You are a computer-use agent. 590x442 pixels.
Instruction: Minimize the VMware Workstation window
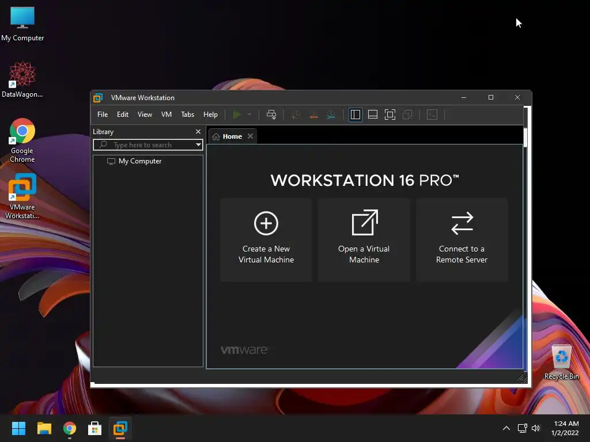coord(464,97)
